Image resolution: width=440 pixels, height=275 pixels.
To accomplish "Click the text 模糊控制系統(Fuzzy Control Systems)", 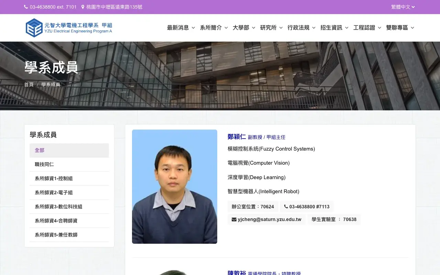I will point(271,149).
